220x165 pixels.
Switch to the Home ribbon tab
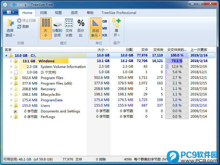pyautogui.click(x=27, y=13)
